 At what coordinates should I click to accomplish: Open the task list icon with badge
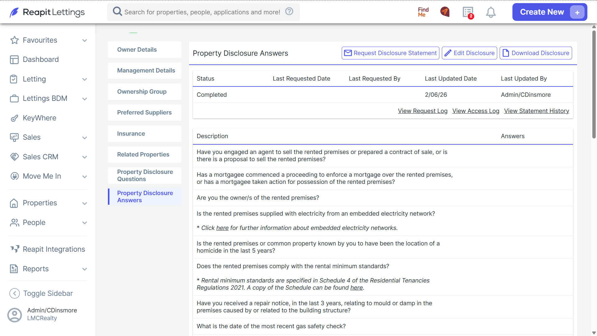coord(468,12)
